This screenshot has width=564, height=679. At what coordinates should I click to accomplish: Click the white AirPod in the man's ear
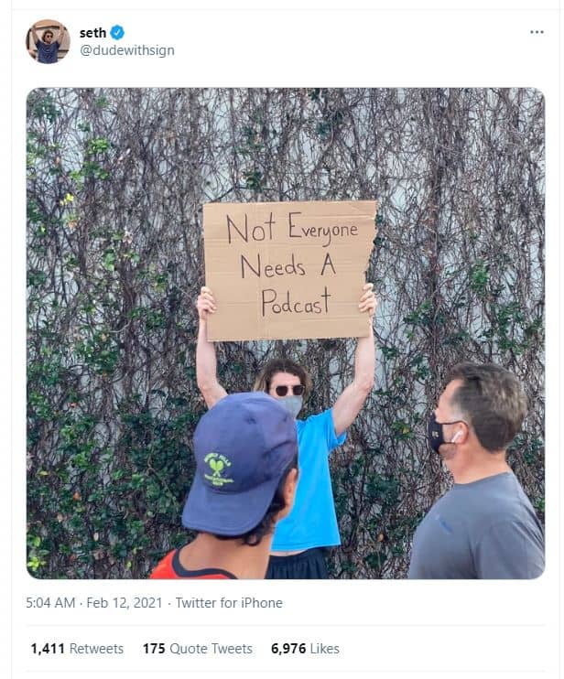tap(457, 436)
